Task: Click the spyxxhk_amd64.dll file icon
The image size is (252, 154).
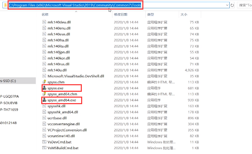Action: [44, 112]
